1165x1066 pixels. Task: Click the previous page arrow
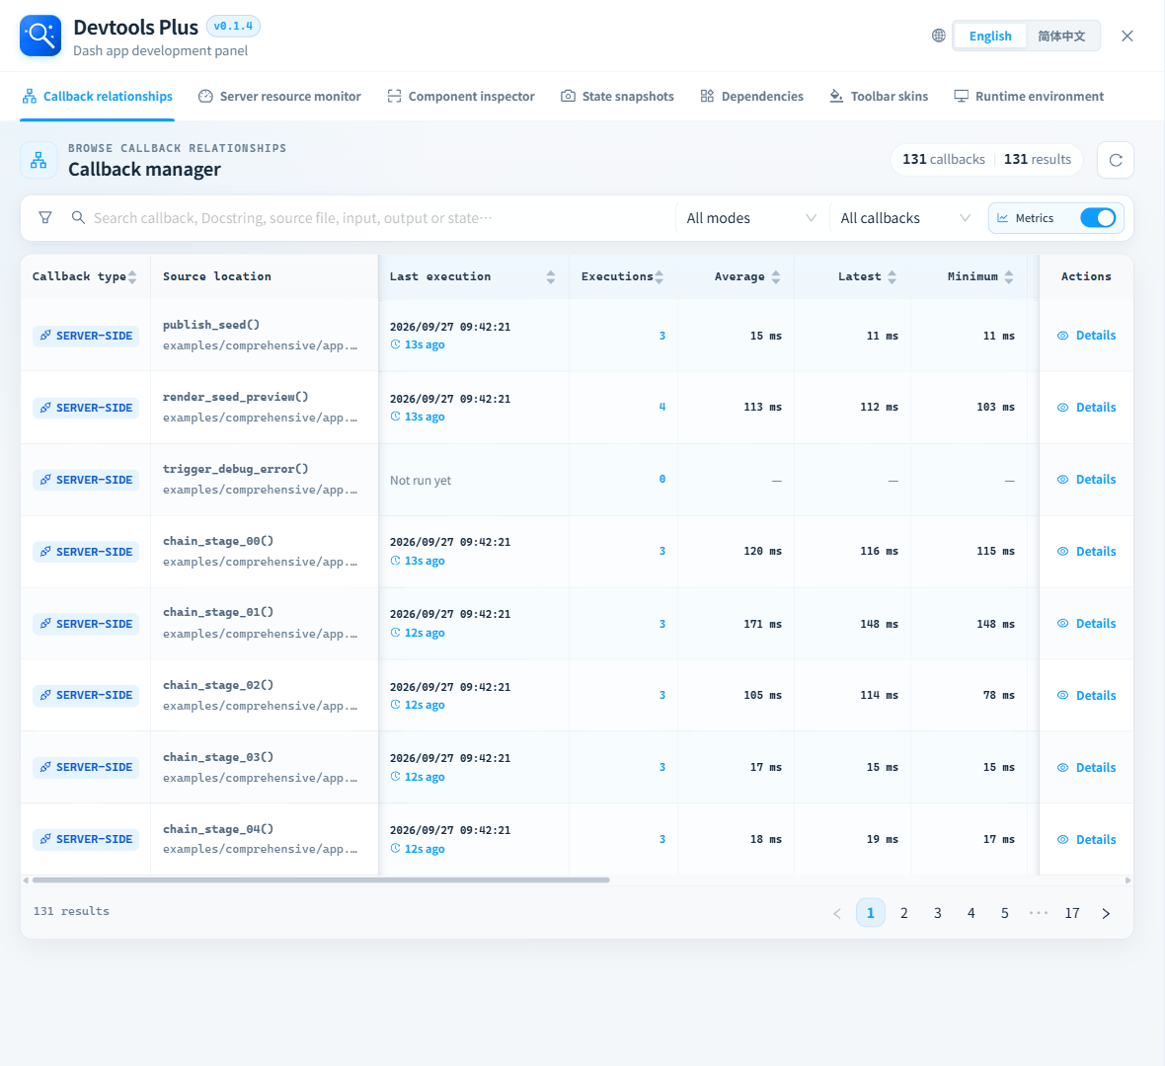[837, 913]
